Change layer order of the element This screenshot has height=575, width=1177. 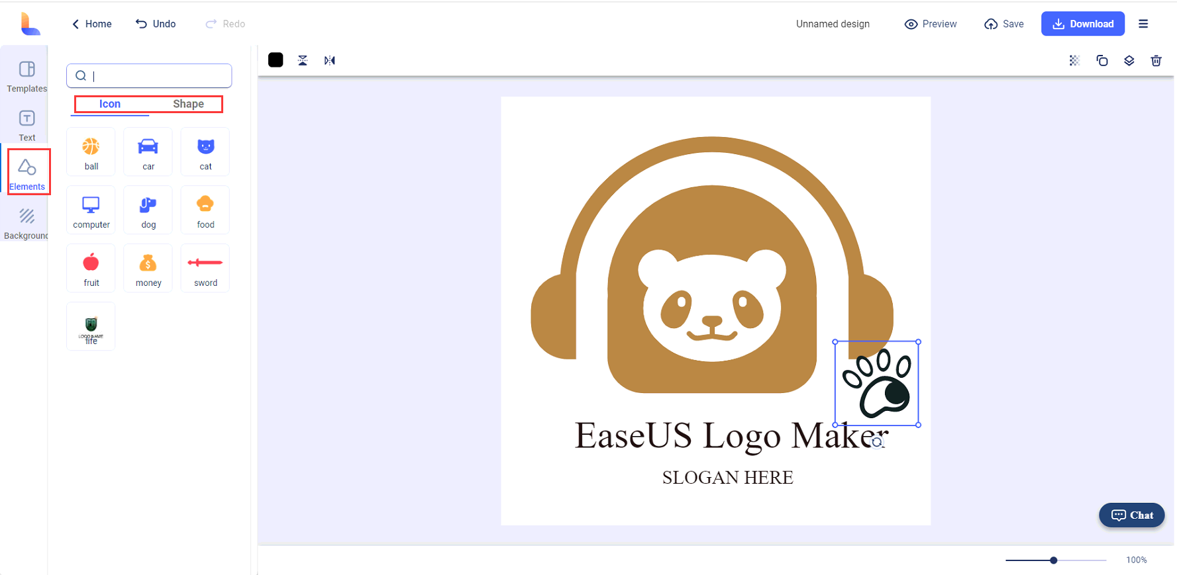[x=1129, y=61]
